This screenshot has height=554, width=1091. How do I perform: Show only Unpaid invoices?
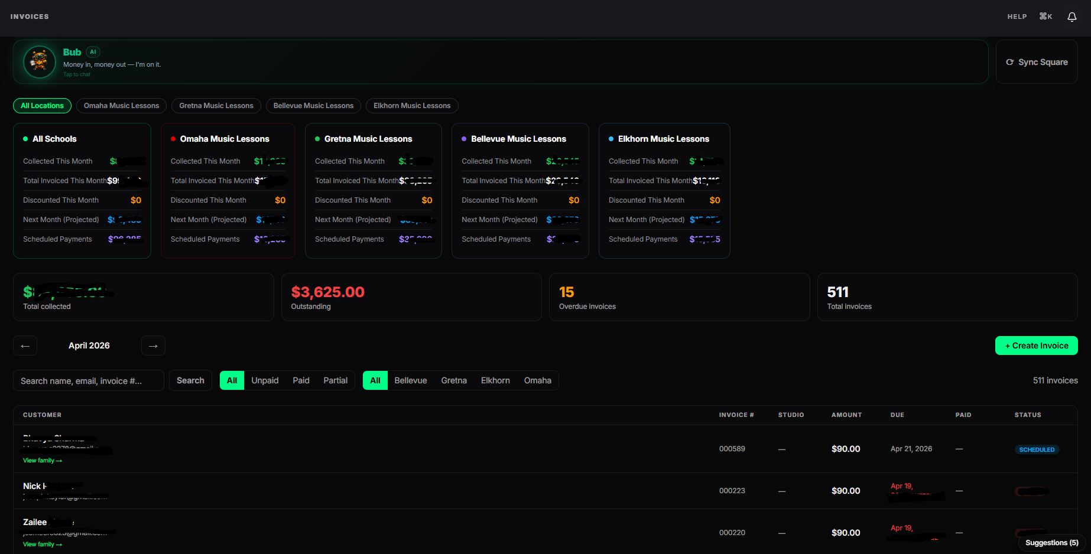point(265,380)
